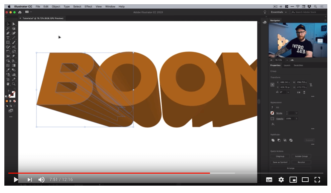The image size is (331, 193).
Task: Click the Recolor button
Action: [301, 162]
